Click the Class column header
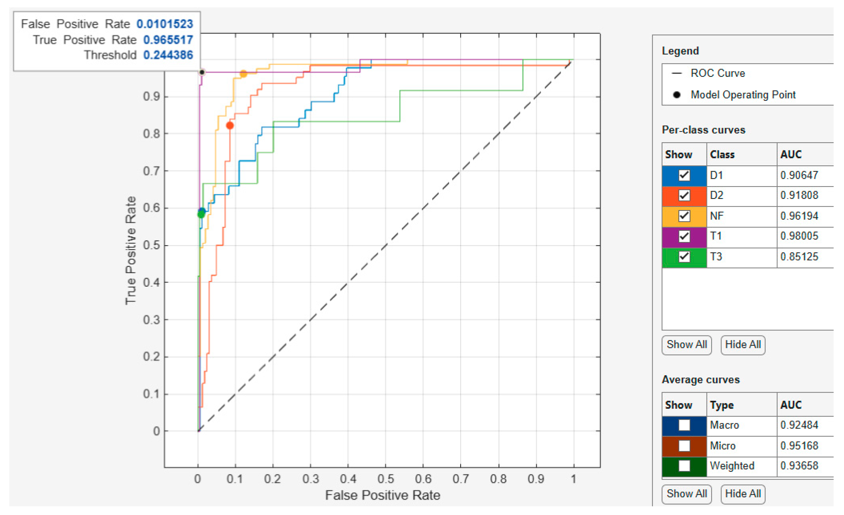The width and height of the screenshot is (844, 515). (722, 155)
